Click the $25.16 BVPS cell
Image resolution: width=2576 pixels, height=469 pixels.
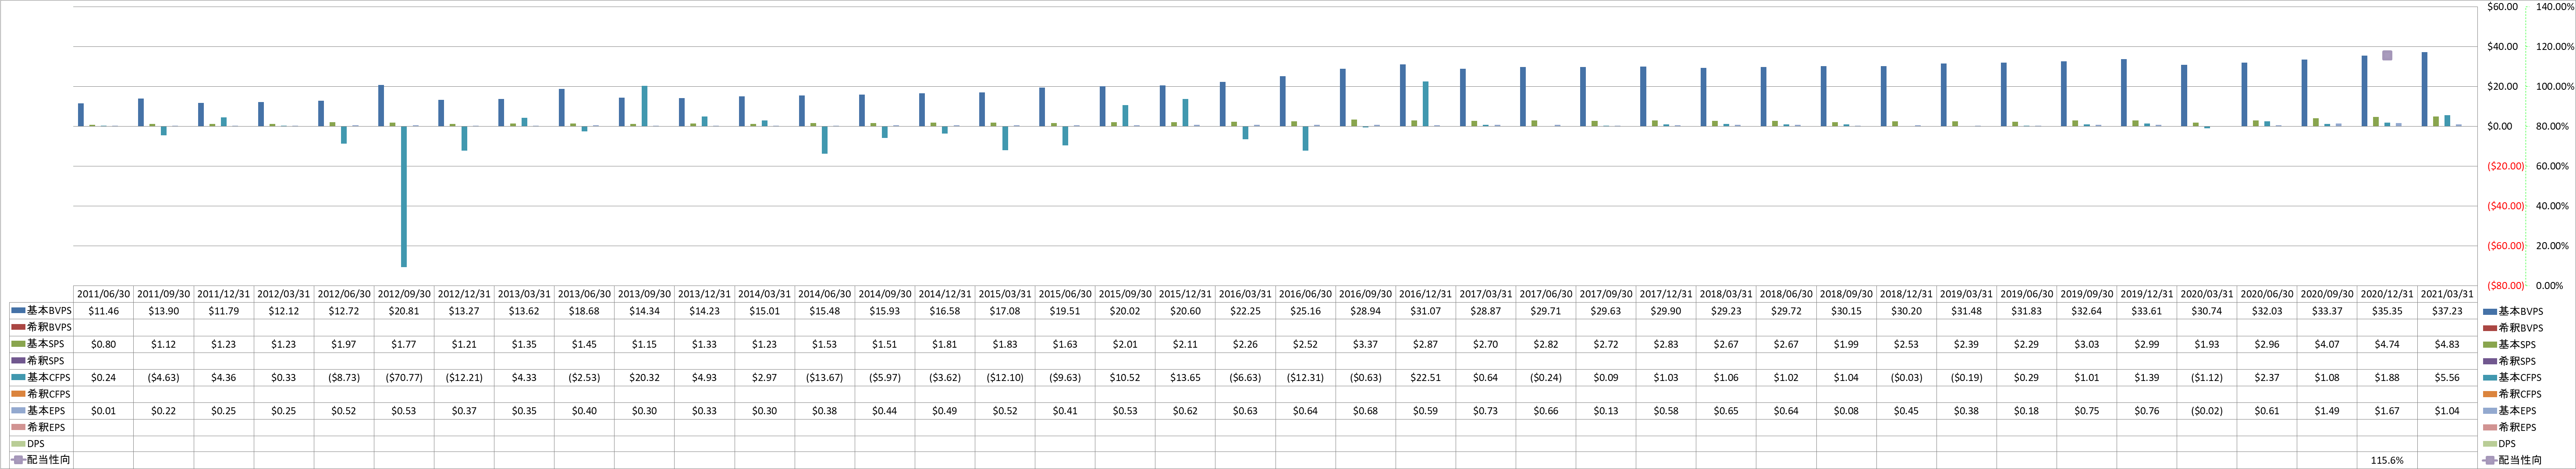[x=1305, y=311]
